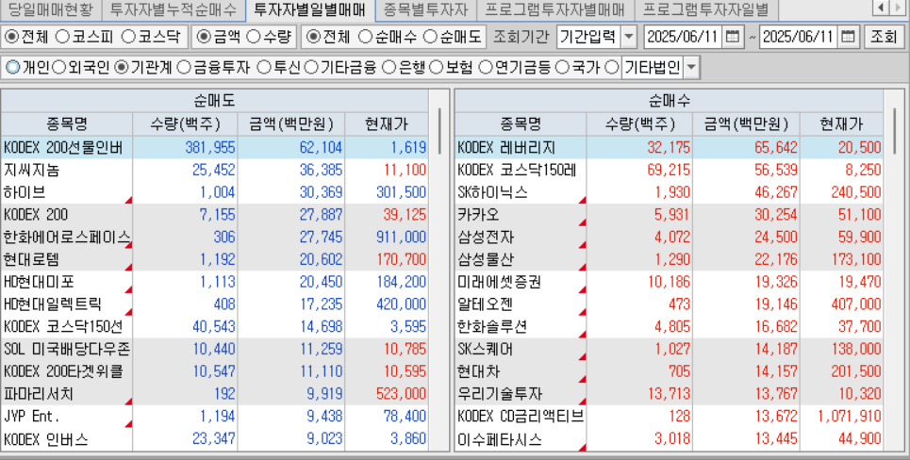
Task: Choose 연기금등 investor type
Action: (486, 67)
